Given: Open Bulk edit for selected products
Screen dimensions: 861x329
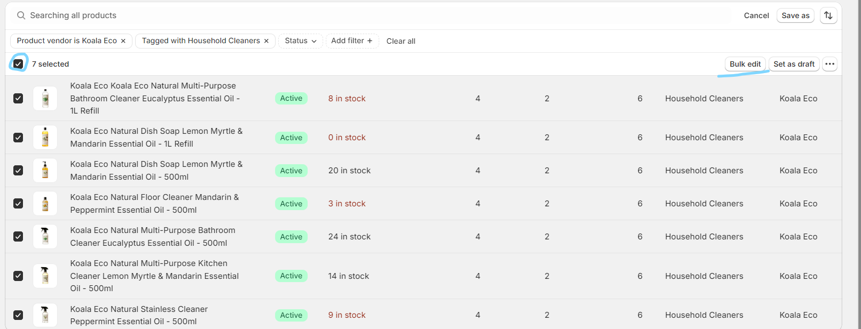Looking at the screenshot, I should pos(745,64).
